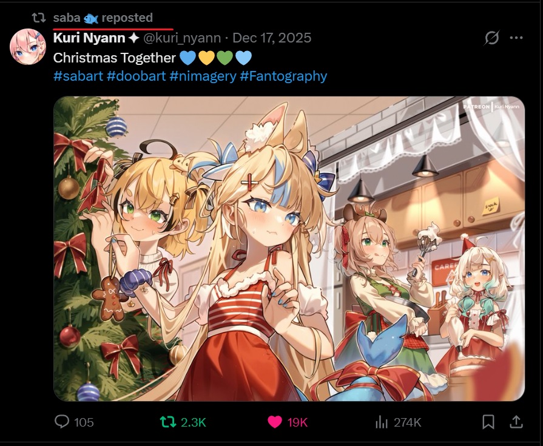Follow the #sabart hashtag
This screenshot has width=543, height=446.
coord(78,76)
